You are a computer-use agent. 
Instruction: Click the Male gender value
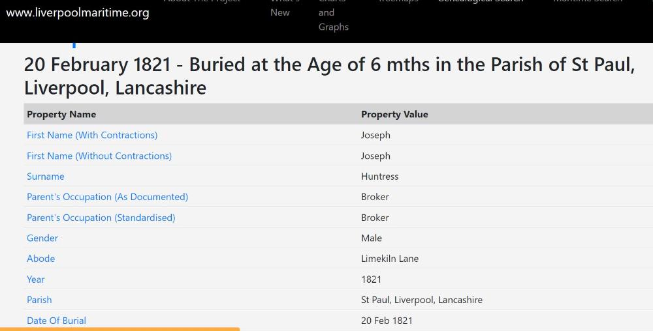tap(372, 238)
